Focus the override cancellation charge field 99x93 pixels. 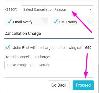click(49, 65)
